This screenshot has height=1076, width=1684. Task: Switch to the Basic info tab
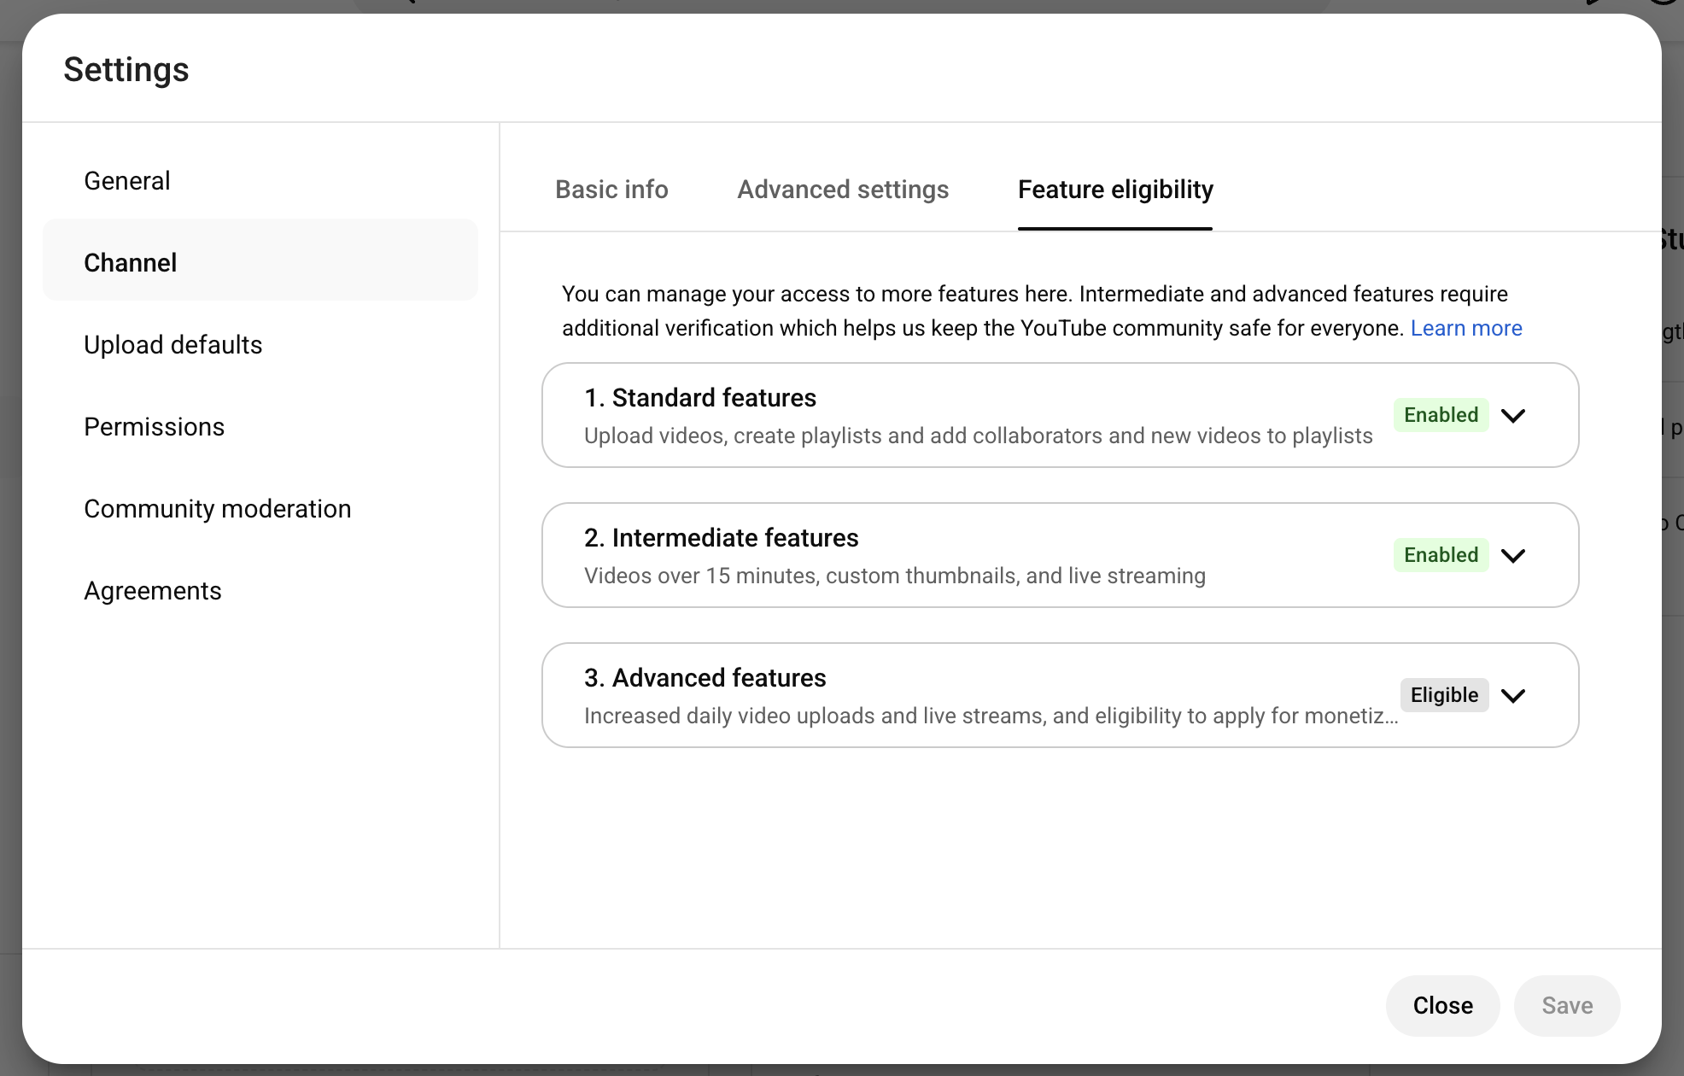click(611, 190)
